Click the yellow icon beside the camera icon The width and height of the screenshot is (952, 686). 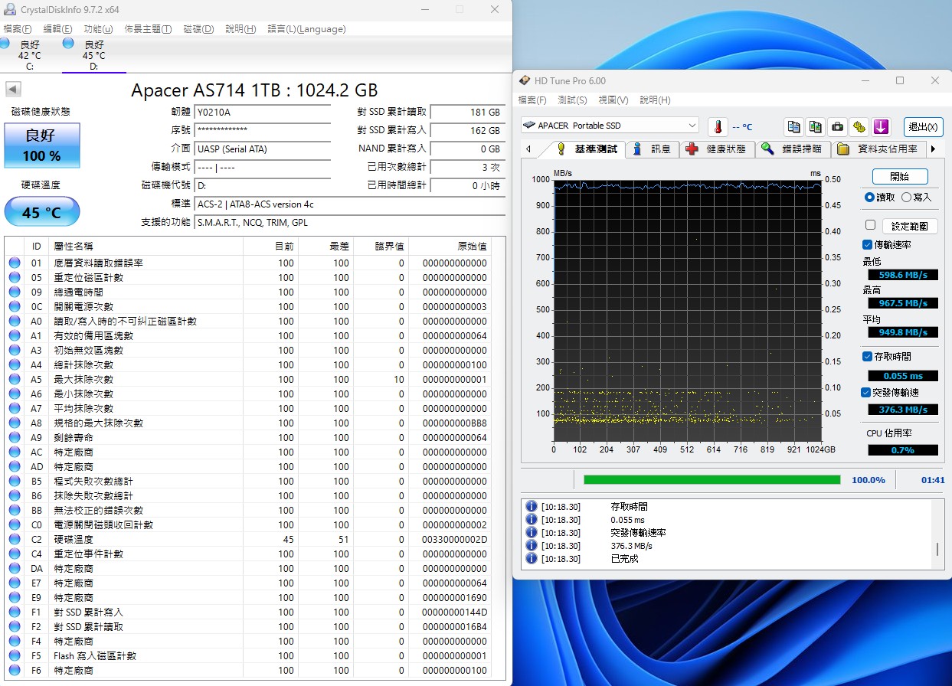coord(859,126)
